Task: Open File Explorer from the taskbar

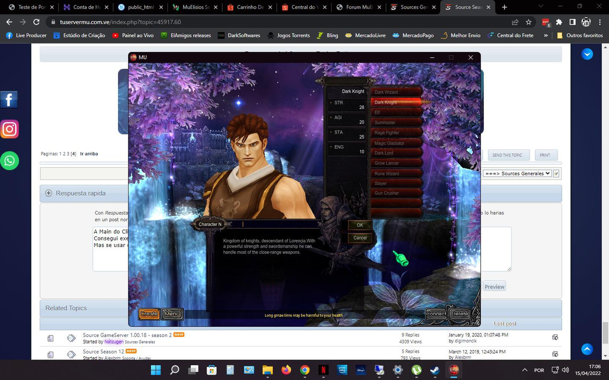Action: [267, 370]
